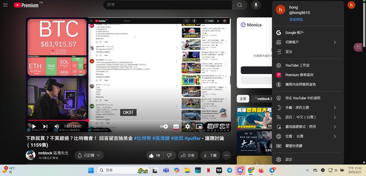Select the 「mrblock filter chip
Image resolution: width=366 pixels, height=176 pixels.
(262, 99)
